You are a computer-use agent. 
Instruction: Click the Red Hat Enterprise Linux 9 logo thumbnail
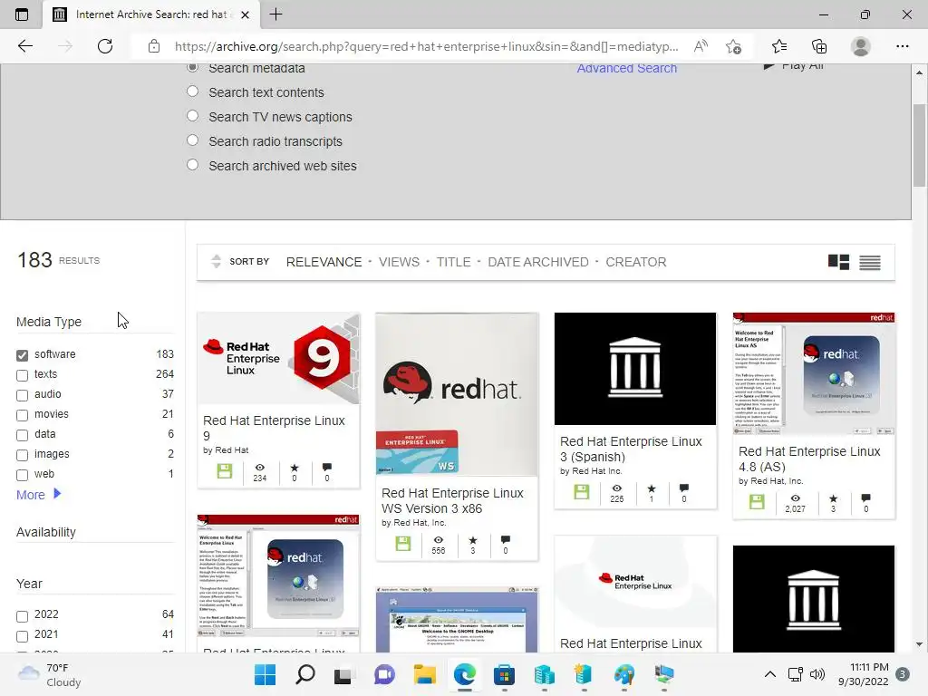tap(278, 359)
